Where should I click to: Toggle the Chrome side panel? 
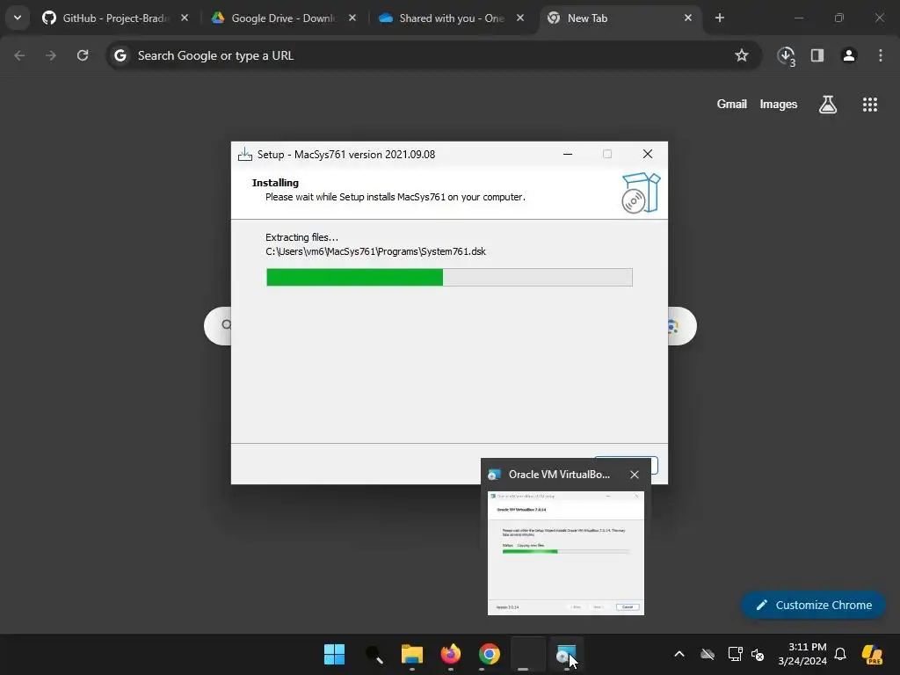tap(817, 55)
